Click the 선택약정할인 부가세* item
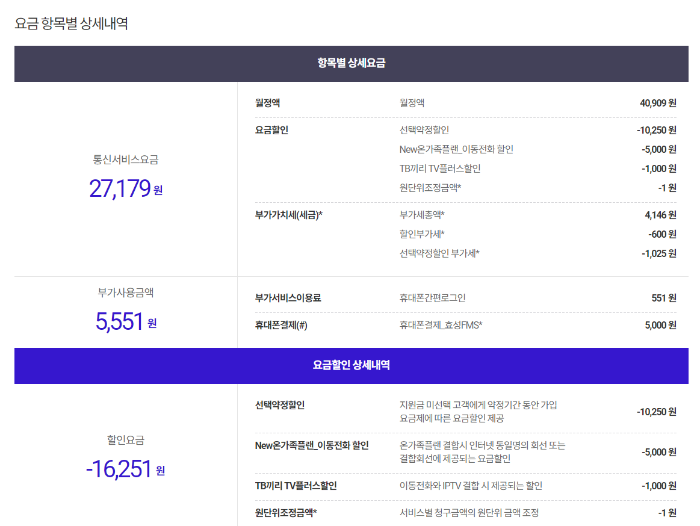The width and height of the screenshot is (700, 526). coord(439,253)
